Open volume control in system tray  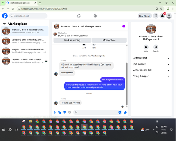tap(157, 133)
